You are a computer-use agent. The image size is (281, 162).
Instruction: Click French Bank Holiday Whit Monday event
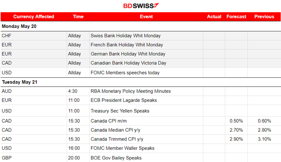pos(127,45)
